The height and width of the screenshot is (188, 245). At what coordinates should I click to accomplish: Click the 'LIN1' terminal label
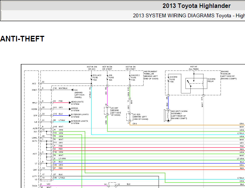click(35, 170)
